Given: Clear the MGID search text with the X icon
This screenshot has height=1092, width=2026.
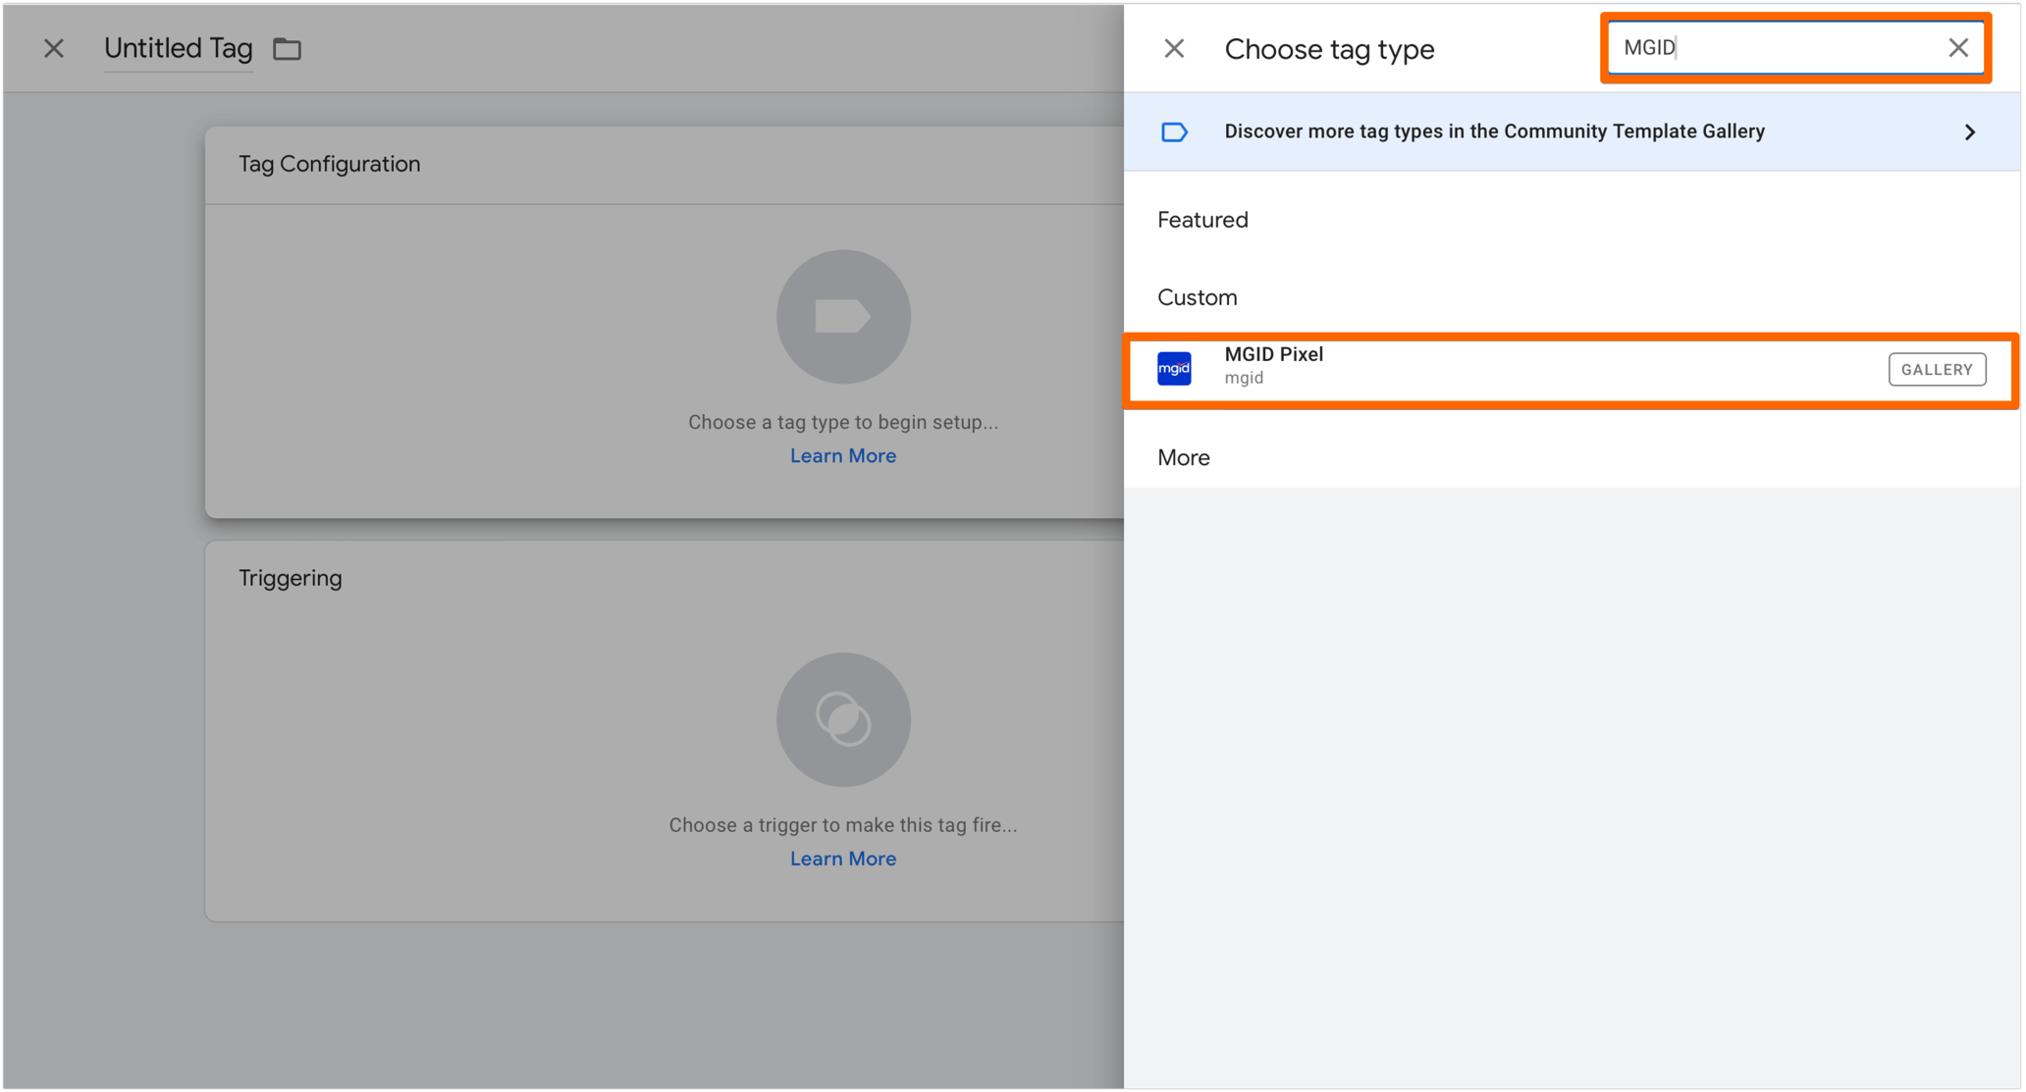Looking at the screenshot, I should point(1957,47).
